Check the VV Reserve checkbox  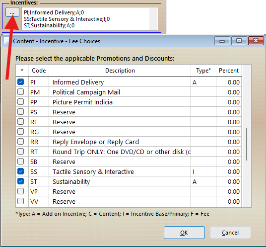click(x=20, y=201)
